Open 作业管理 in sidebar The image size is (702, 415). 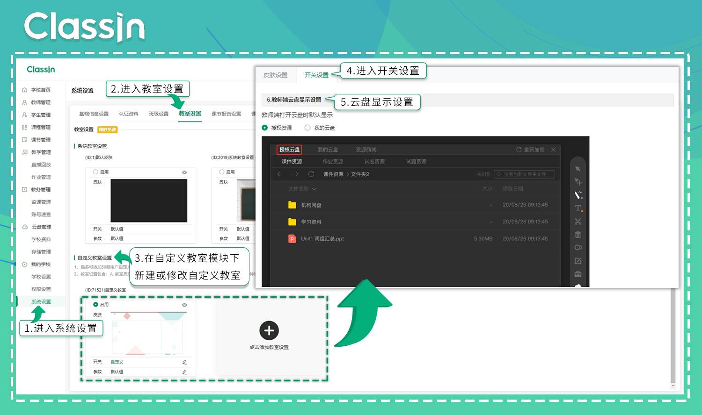41,177
